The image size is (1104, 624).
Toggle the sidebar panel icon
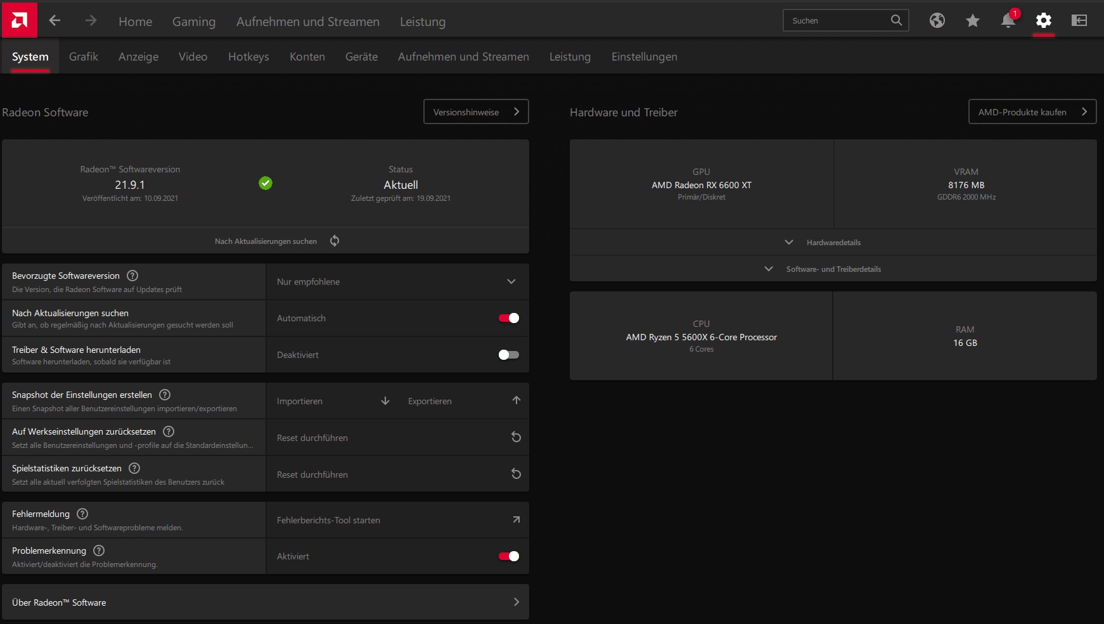tap(1079, 20)
